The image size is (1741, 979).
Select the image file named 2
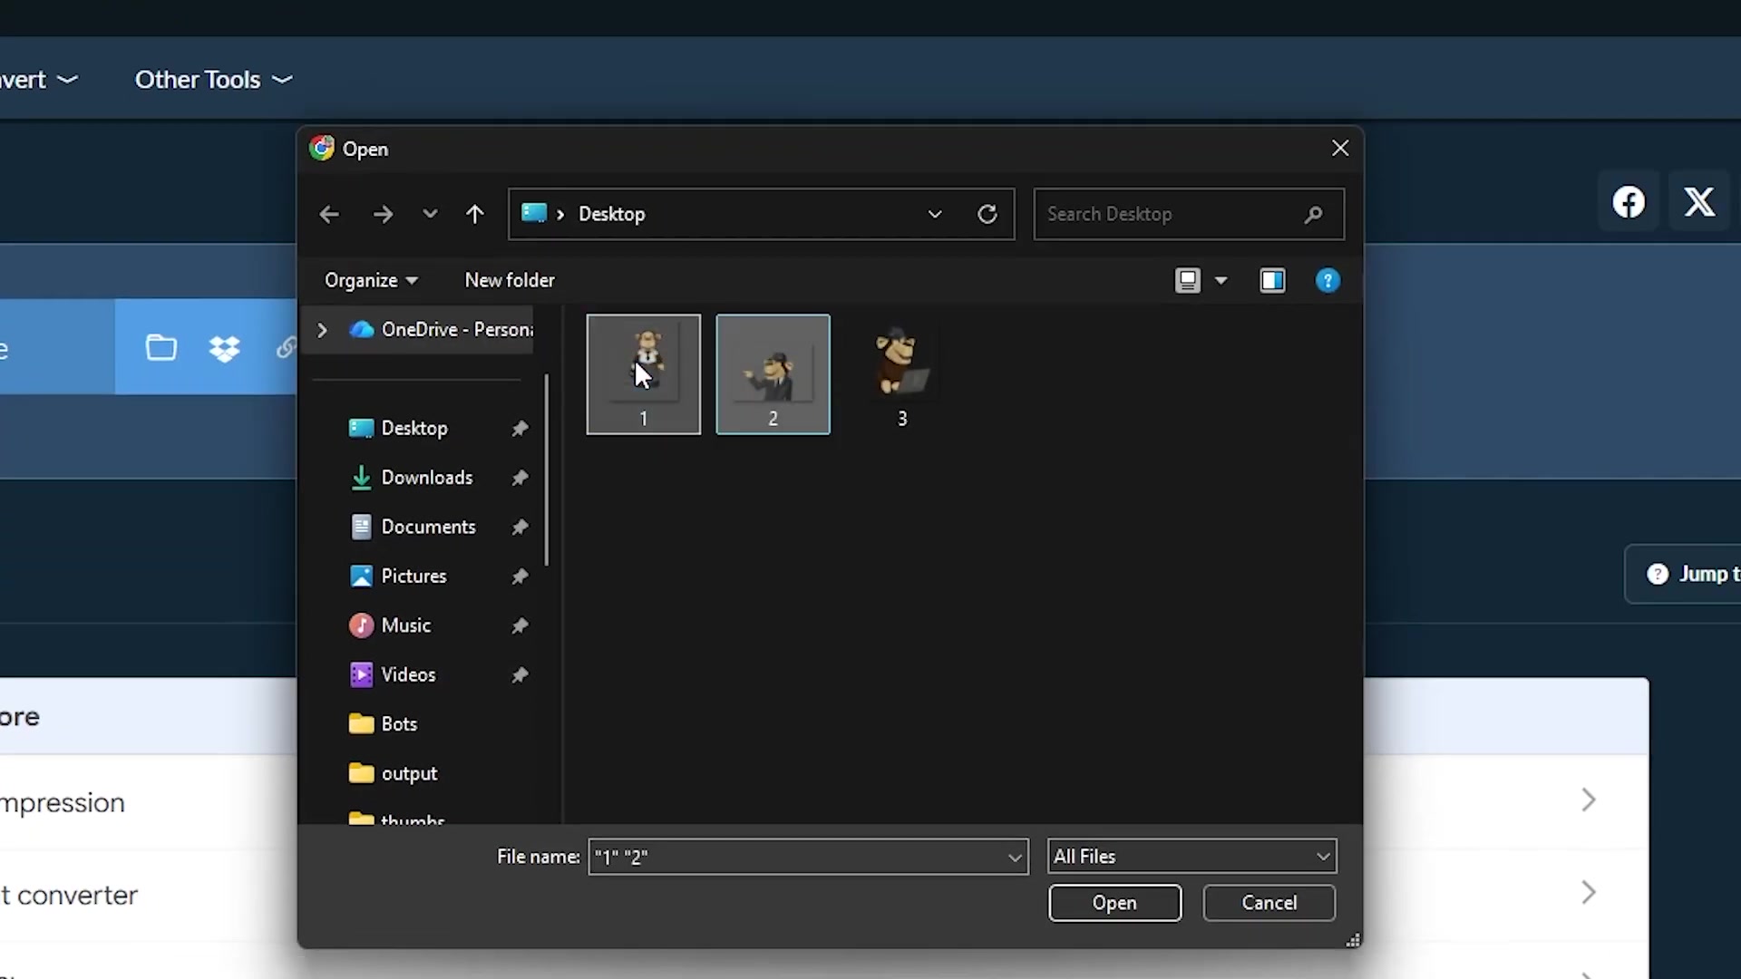pyautogui.click(x=773, y=374)
